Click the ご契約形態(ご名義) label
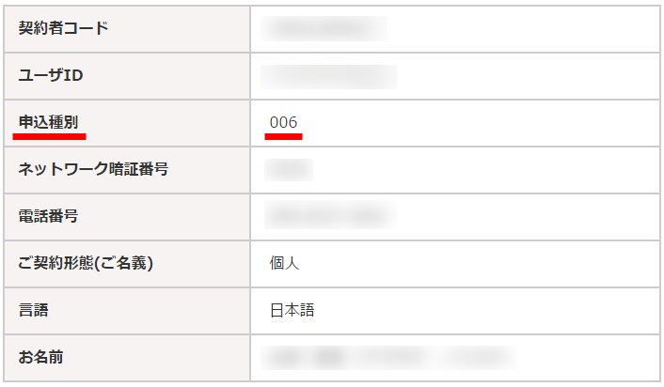 tap(86, 263)
